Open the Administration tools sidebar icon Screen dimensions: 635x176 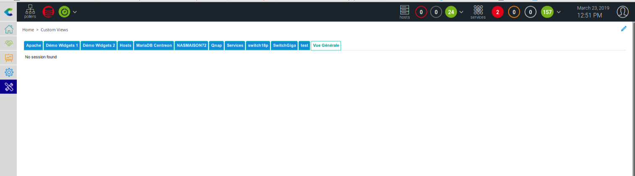tap(8, 87)
